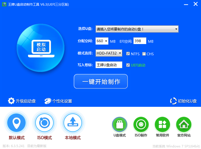Click the 初始化U盘 refresh icon
The image size is (201, 149).
(x=174, y=101)
